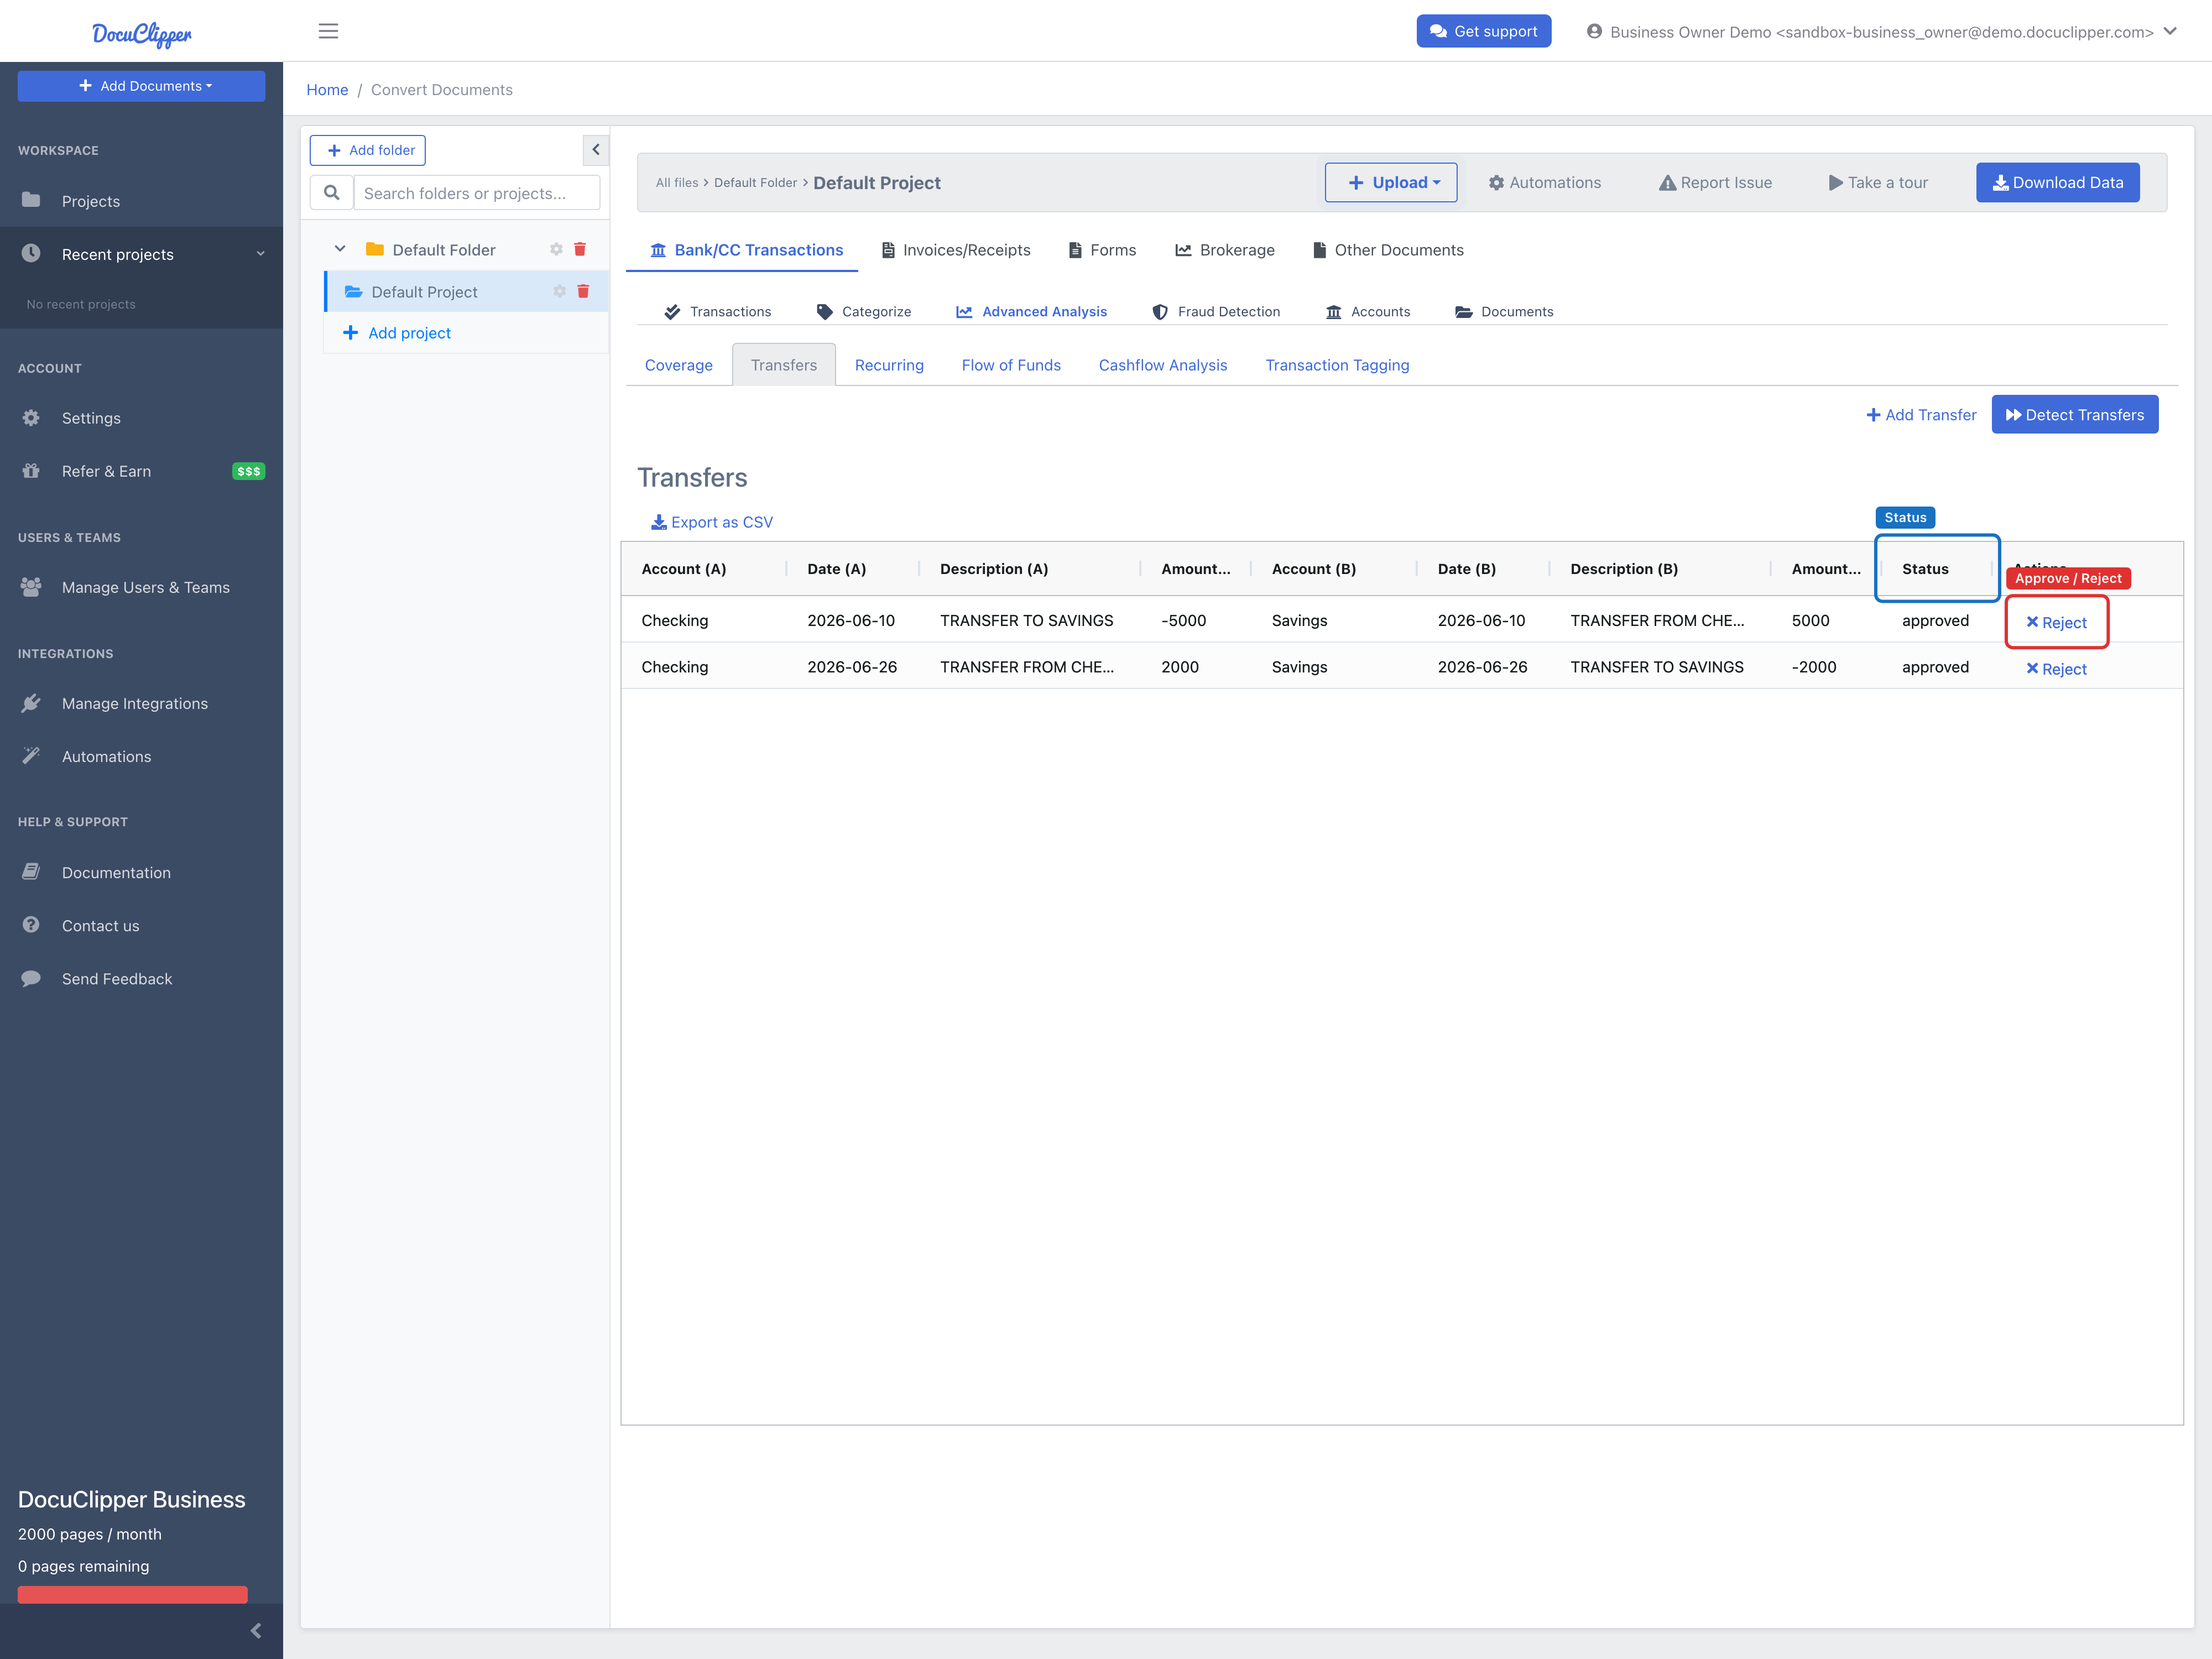Switch to the Other Documents tab
The width and height of the screenshot is (2212, 1659).
coord(1388,250)
